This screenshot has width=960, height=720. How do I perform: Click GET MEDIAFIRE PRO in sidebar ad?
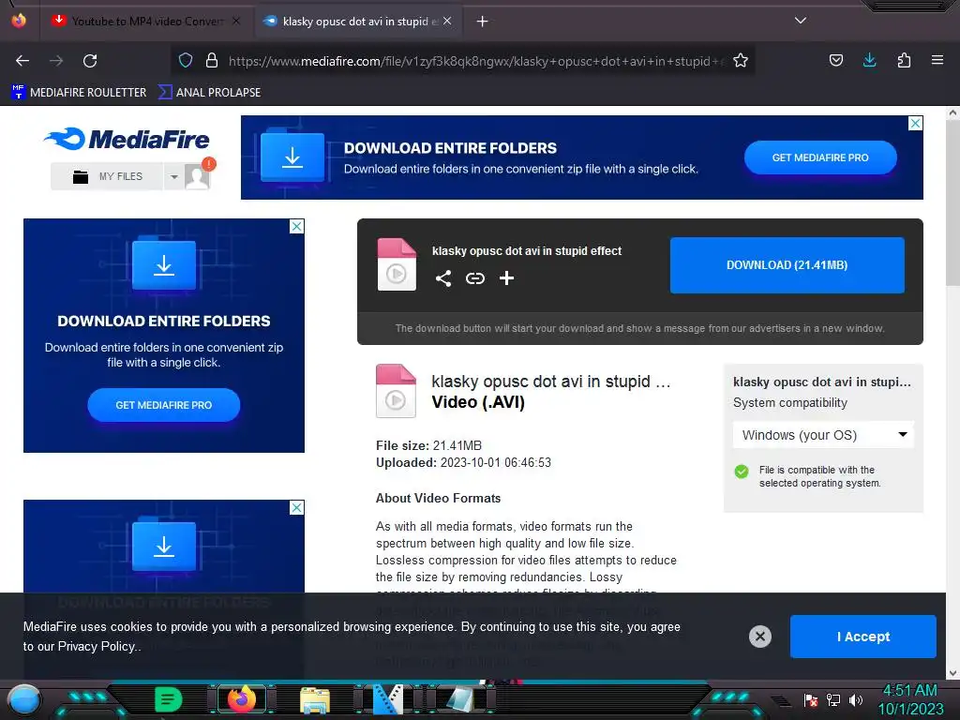pyautogui.click(x=163, y=405)
